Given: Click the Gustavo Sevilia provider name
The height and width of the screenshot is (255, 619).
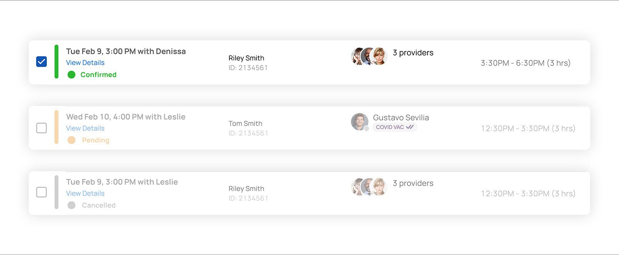Looking at the screenshot, I should [401, 117].
